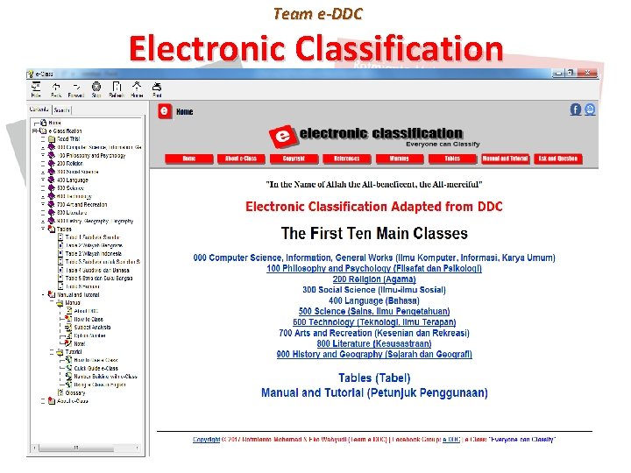Open 500 Science (Sains) link
This screenshot has height=473, width=631.
coord(374,311)
